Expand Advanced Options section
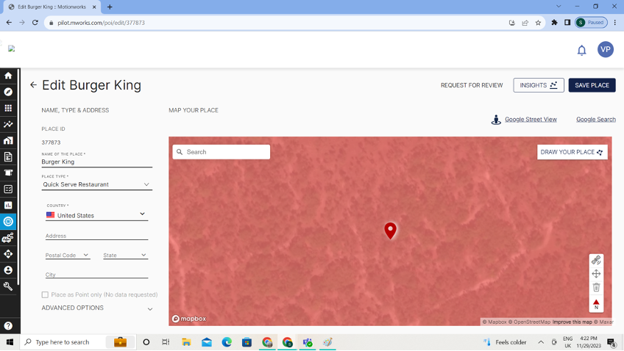The image size is (624, 351). (97, 308)
